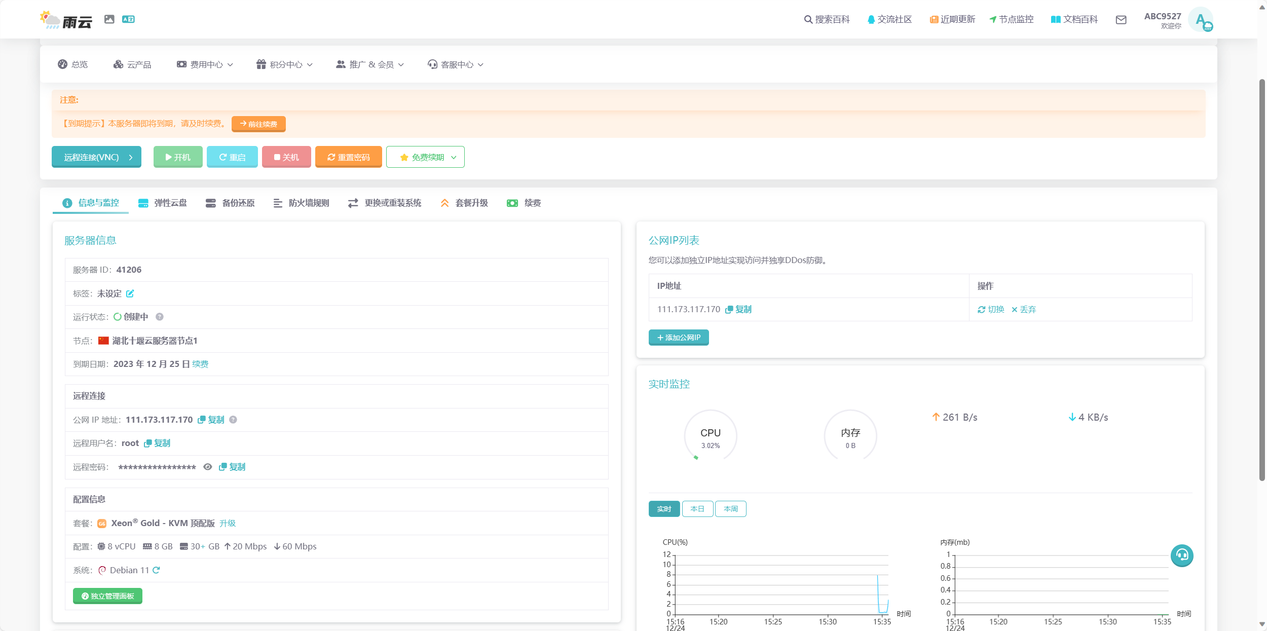Screen dimensions: 1267x631
Task: Click the image icon beside the logo
Action: tap(109, 19)
